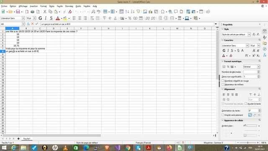Add a new sheet with the plus button
268x151 pixels.
click(x=18, y=139)
